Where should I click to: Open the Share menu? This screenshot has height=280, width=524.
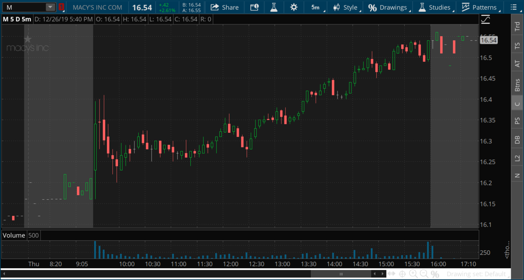click(x=224, y=7)
